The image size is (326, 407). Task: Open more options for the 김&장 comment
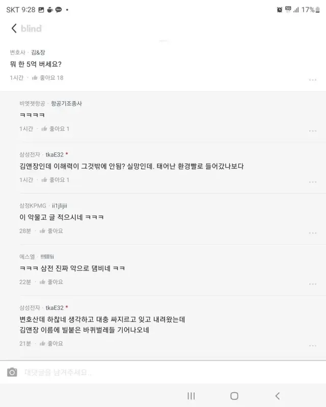tap(312, 80)
